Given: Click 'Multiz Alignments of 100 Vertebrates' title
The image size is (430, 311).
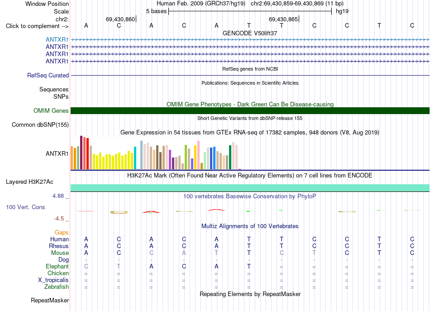Looking at the screenshot, I should (250, 226).
